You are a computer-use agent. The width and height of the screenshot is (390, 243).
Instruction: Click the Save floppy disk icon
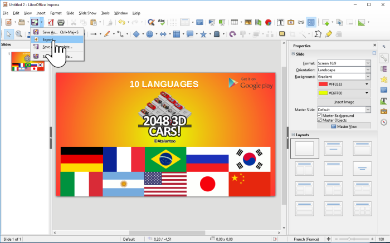click(35, 22)
